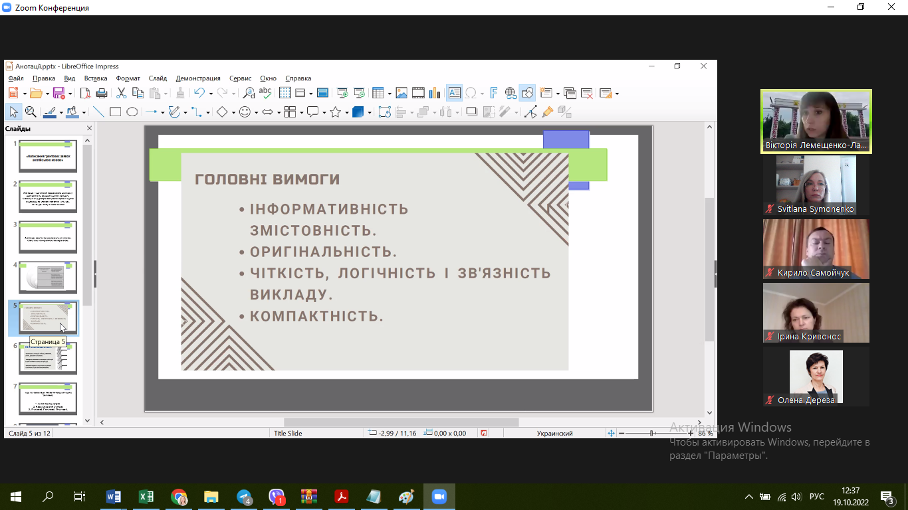908x510 pixels.
Task: Click the Insert Chart icon
Action: point(435,93)
